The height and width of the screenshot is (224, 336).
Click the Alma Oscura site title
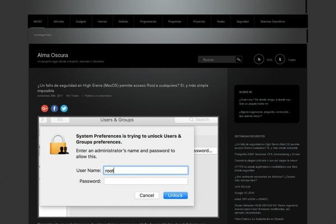(53, 55)
